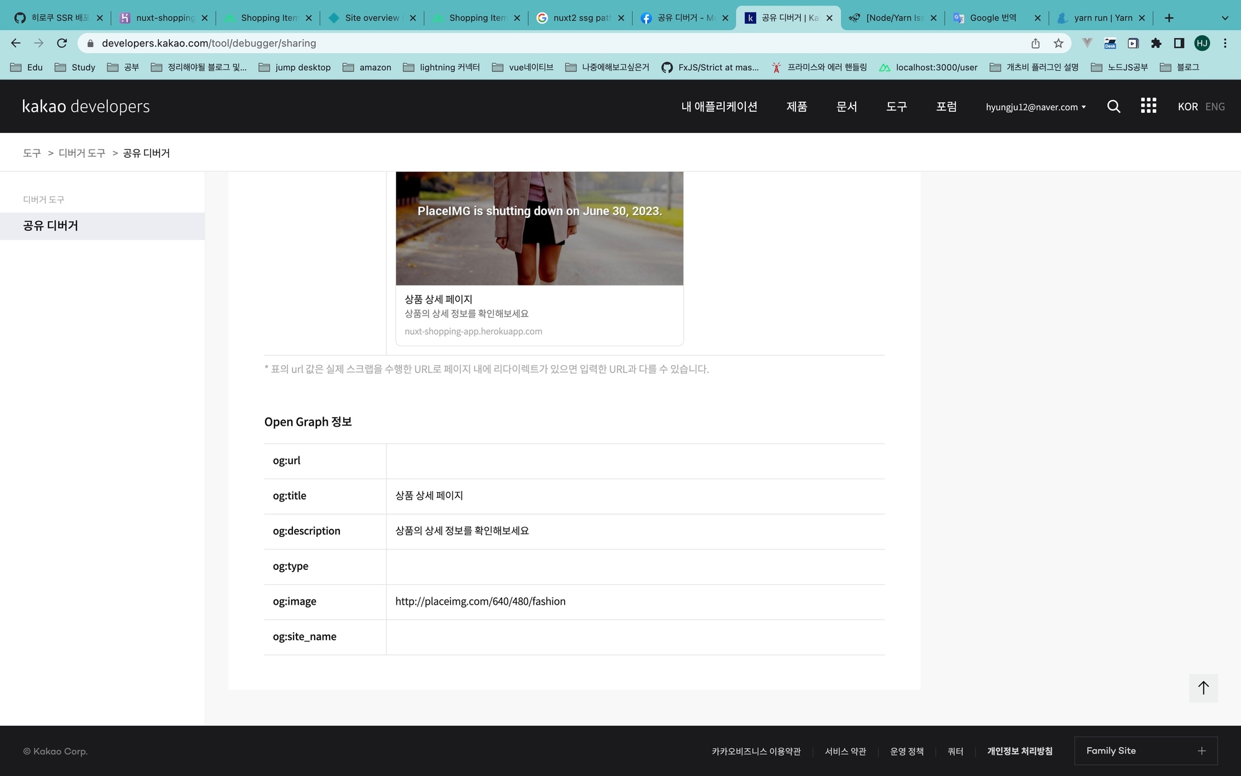Click the Vue devtools extension icon

pos(1087,43)
